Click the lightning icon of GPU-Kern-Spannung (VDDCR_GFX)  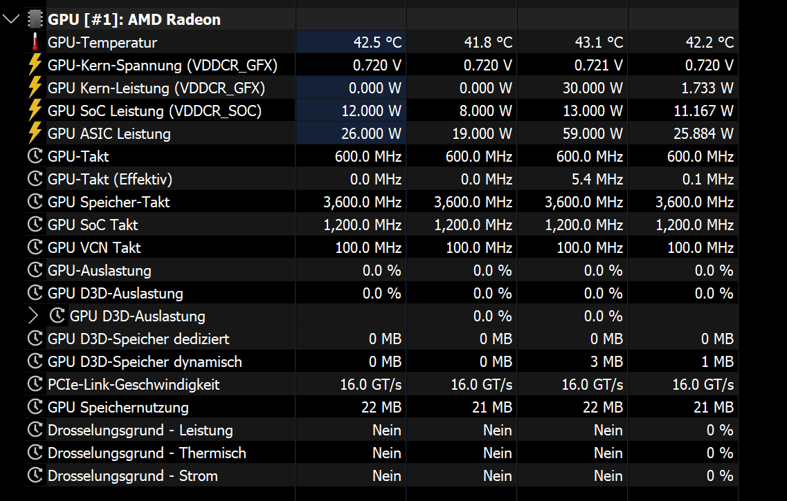pyautogui.click(x=35, y=65)
